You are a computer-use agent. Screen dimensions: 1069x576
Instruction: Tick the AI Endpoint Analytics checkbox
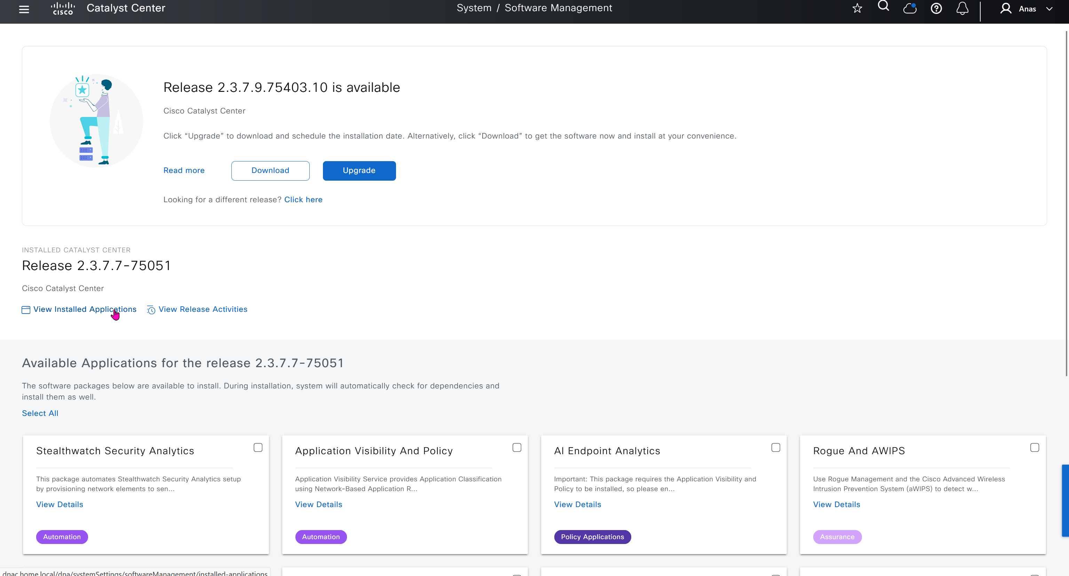(776, 447)
